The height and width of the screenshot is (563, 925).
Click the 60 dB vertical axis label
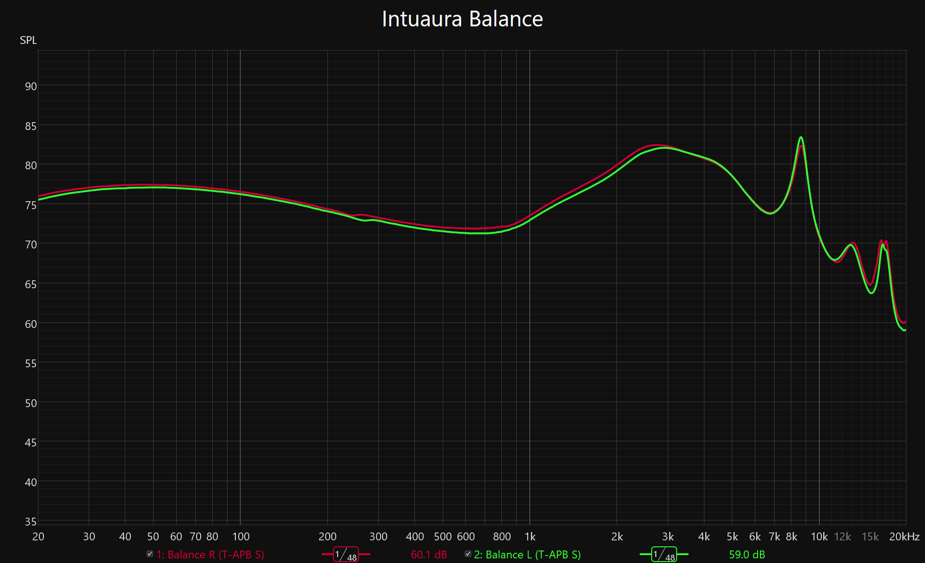(x=31, y=324)
